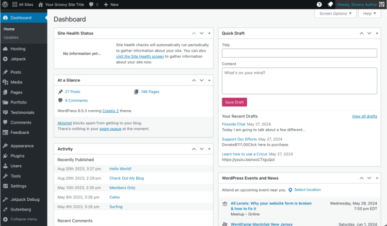Collapse the Site Health Status panel
Image resolution: width=387 pixels, height=226 pixels.
click(209, 33)
